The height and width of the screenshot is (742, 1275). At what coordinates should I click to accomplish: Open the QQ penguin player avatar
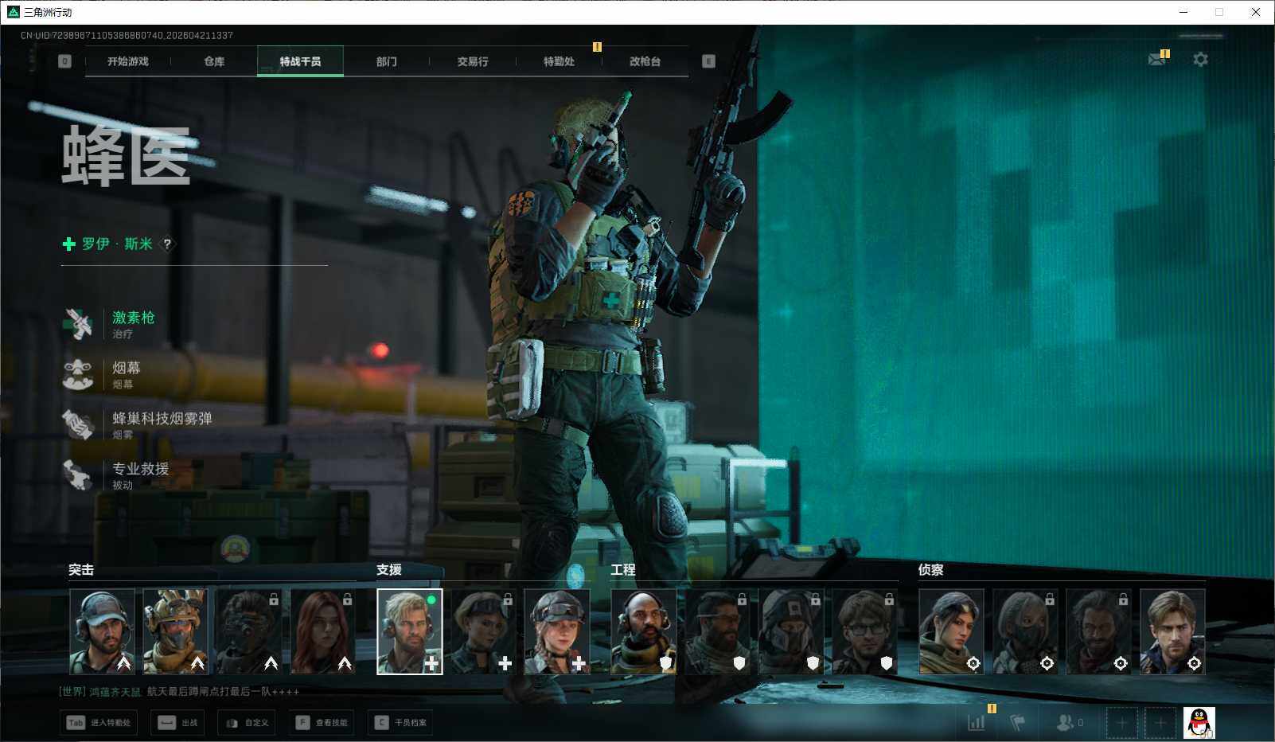[x=1199, y=723]
